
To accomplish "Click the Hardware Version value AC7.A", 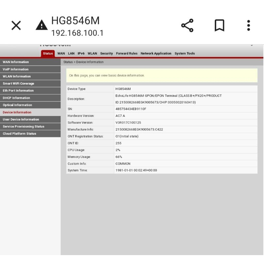I will pos(120,116).
